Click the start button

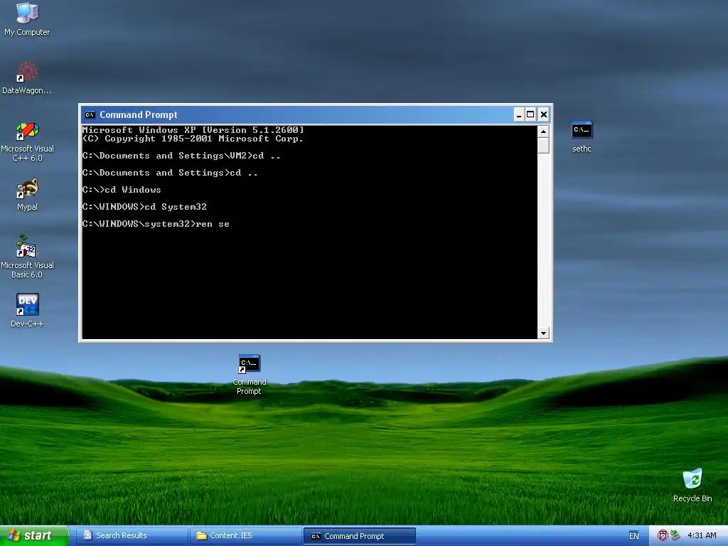pos(34,536)
